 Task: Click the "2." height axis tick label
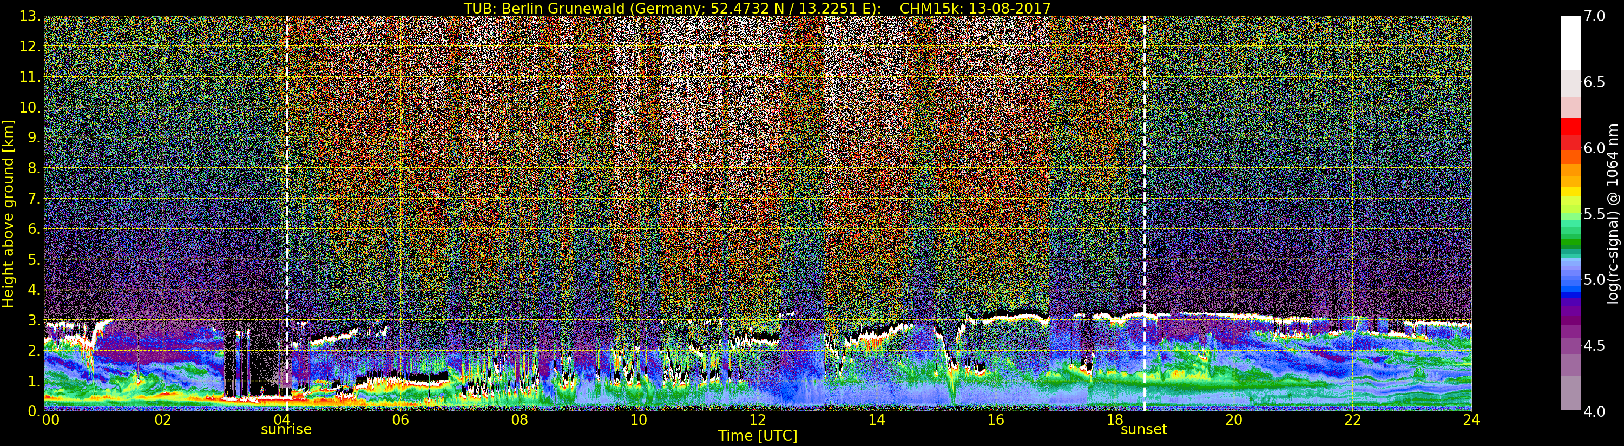[x=34, y=350]
